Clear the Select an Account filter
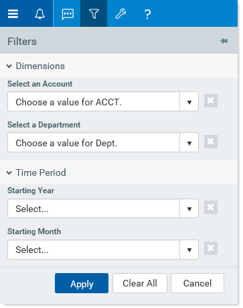This screenshot has height=308, width=243. point(211,101)
